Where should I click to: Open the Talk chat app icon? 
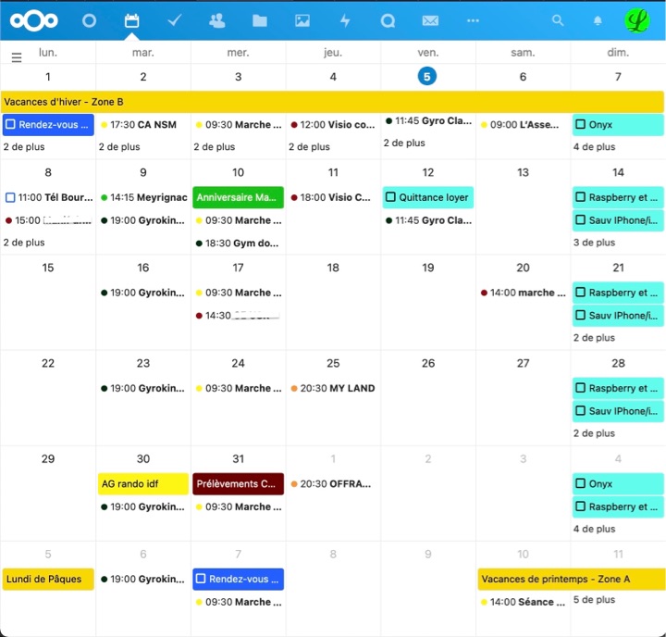(x=388, y=20)
